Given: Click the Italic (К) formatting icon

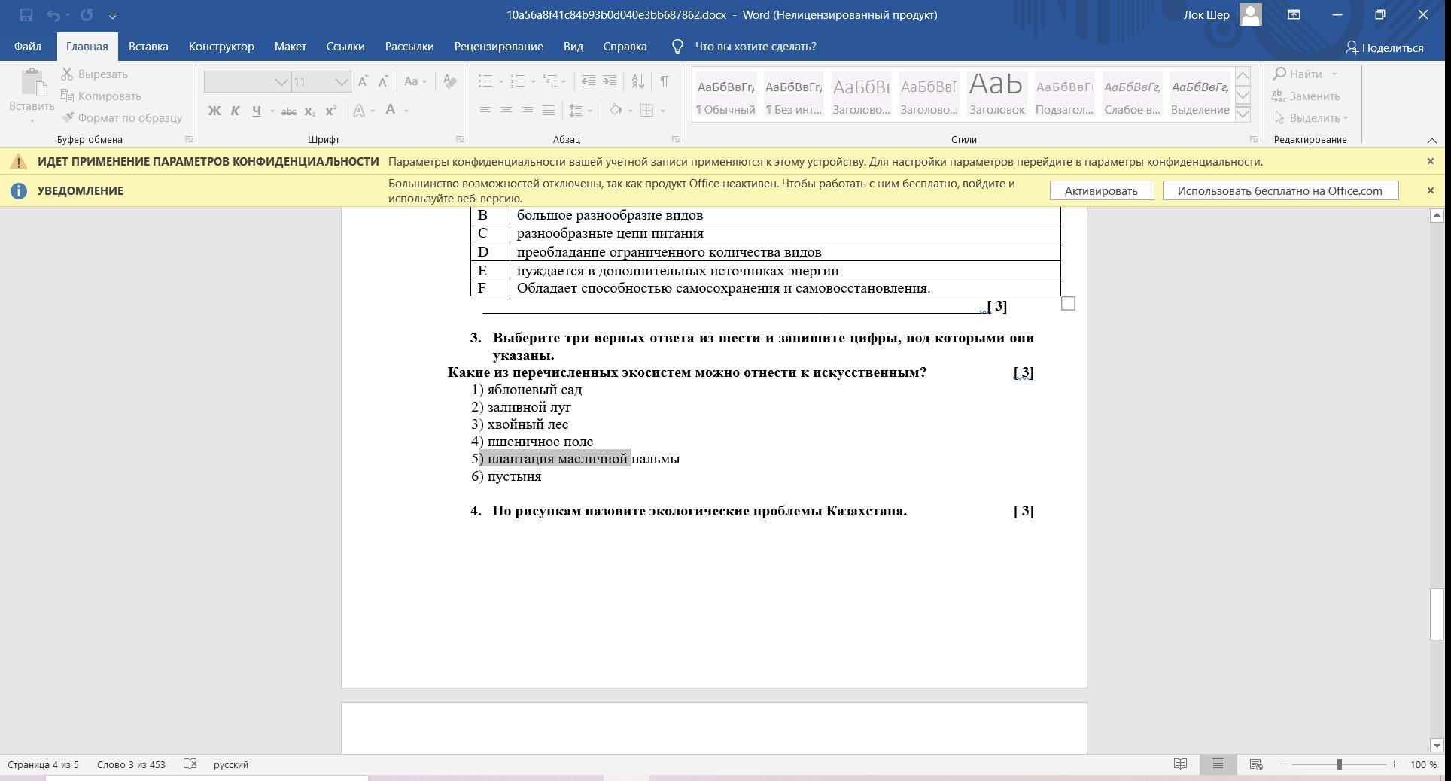Looking at the screenshot, I should click(x=235, y=111).
